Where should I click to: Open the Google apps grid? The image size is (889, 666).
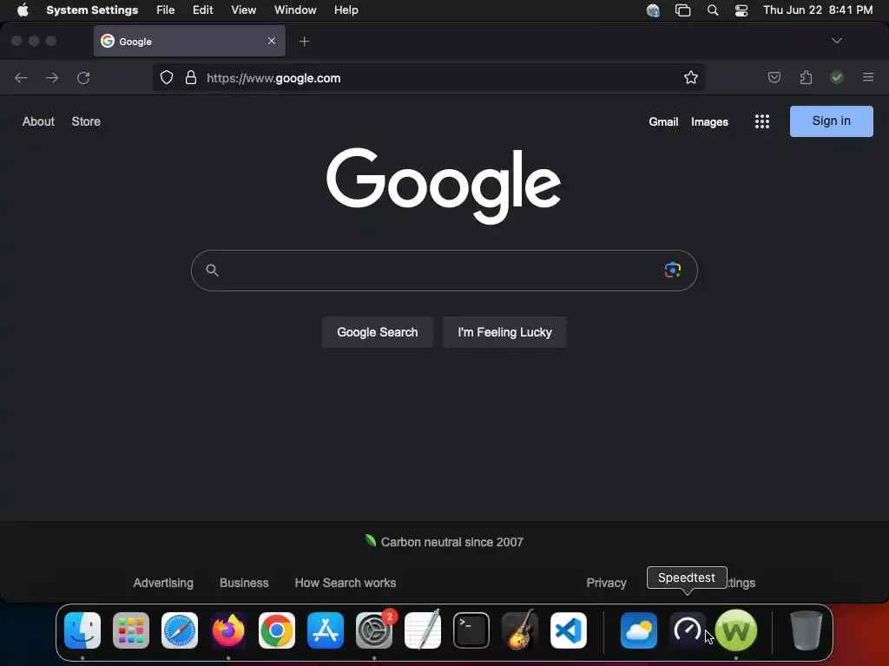pos(762,121)
